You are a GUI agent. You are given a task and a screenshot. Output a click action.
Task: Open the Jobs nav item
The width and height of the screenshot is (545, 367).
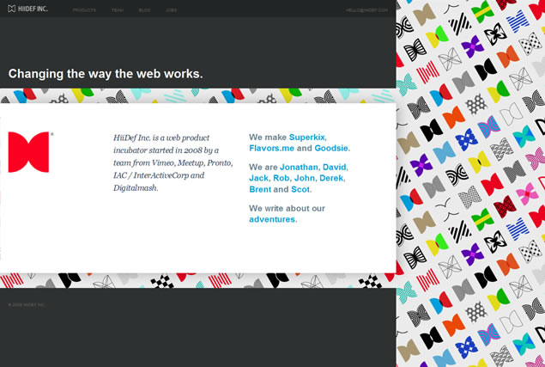(171, 10)
